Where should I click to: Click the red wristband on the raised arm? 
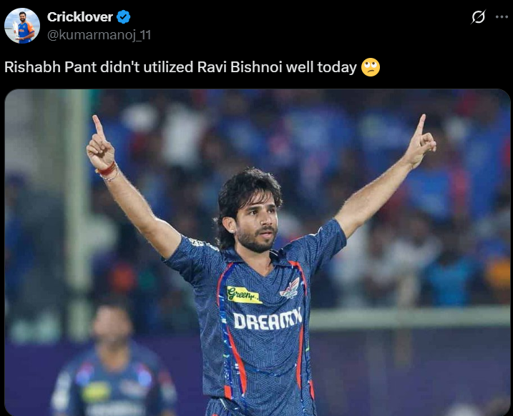tap(107, 169)
